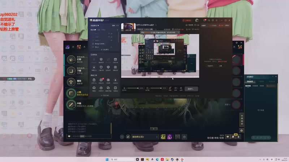
Task: Click star tool ending 基础工具 top row
Action: 115,81
